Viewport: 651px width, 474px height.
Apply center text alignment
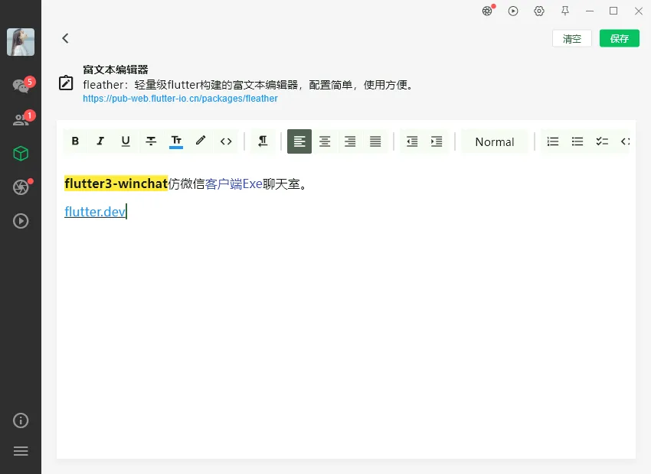pyautogui.click(x=325, y=141)
